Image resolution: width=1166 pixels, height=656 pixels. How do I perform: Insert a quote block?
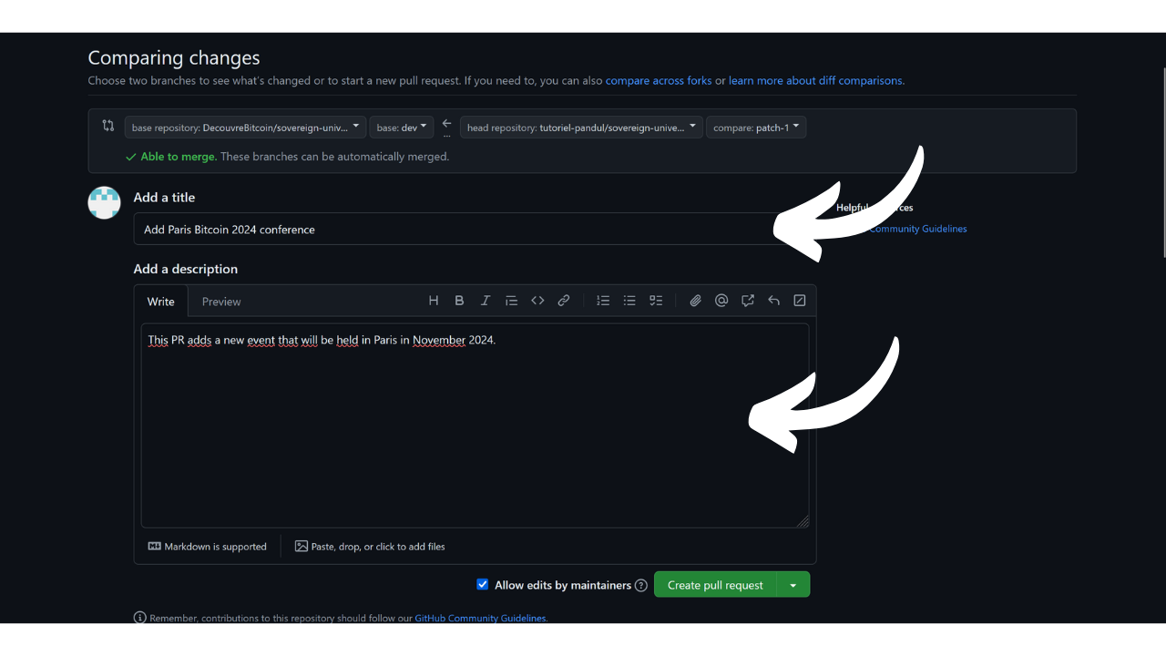click(511, 301)
